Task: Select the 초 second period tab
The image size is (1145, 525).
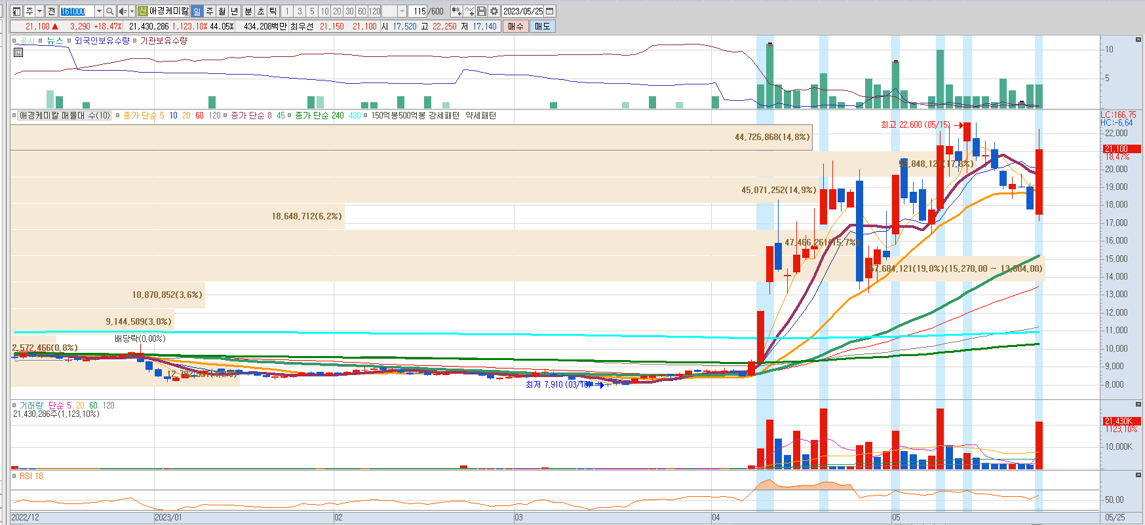Action: pos(260,11)
